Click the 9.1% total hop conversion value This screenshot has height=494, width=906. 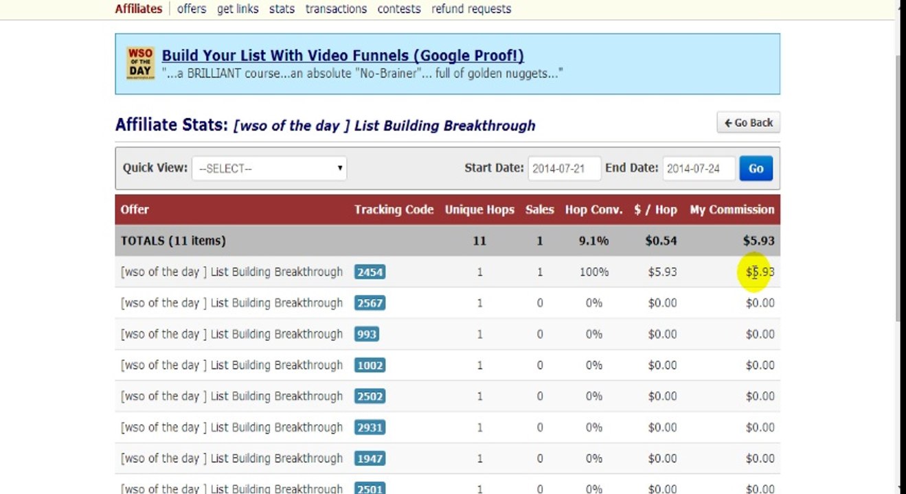coord(594,241)
